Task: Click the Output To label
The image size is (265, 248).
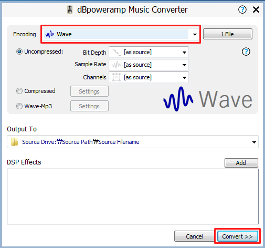Action: pos(22,129)
